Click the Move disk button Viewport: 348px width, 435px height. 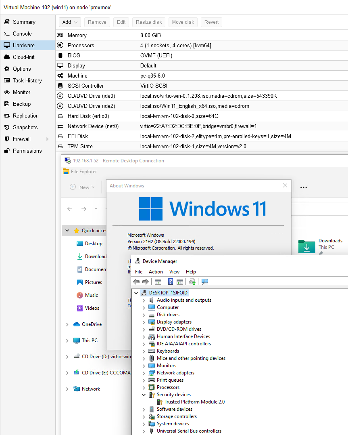183,22
